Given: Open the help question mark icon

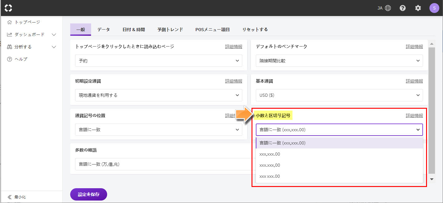Looking at the screenshot, I should coord(403,8).
